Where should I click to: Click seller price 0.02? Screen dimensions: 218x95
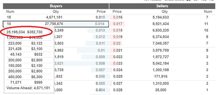[117, 43]
